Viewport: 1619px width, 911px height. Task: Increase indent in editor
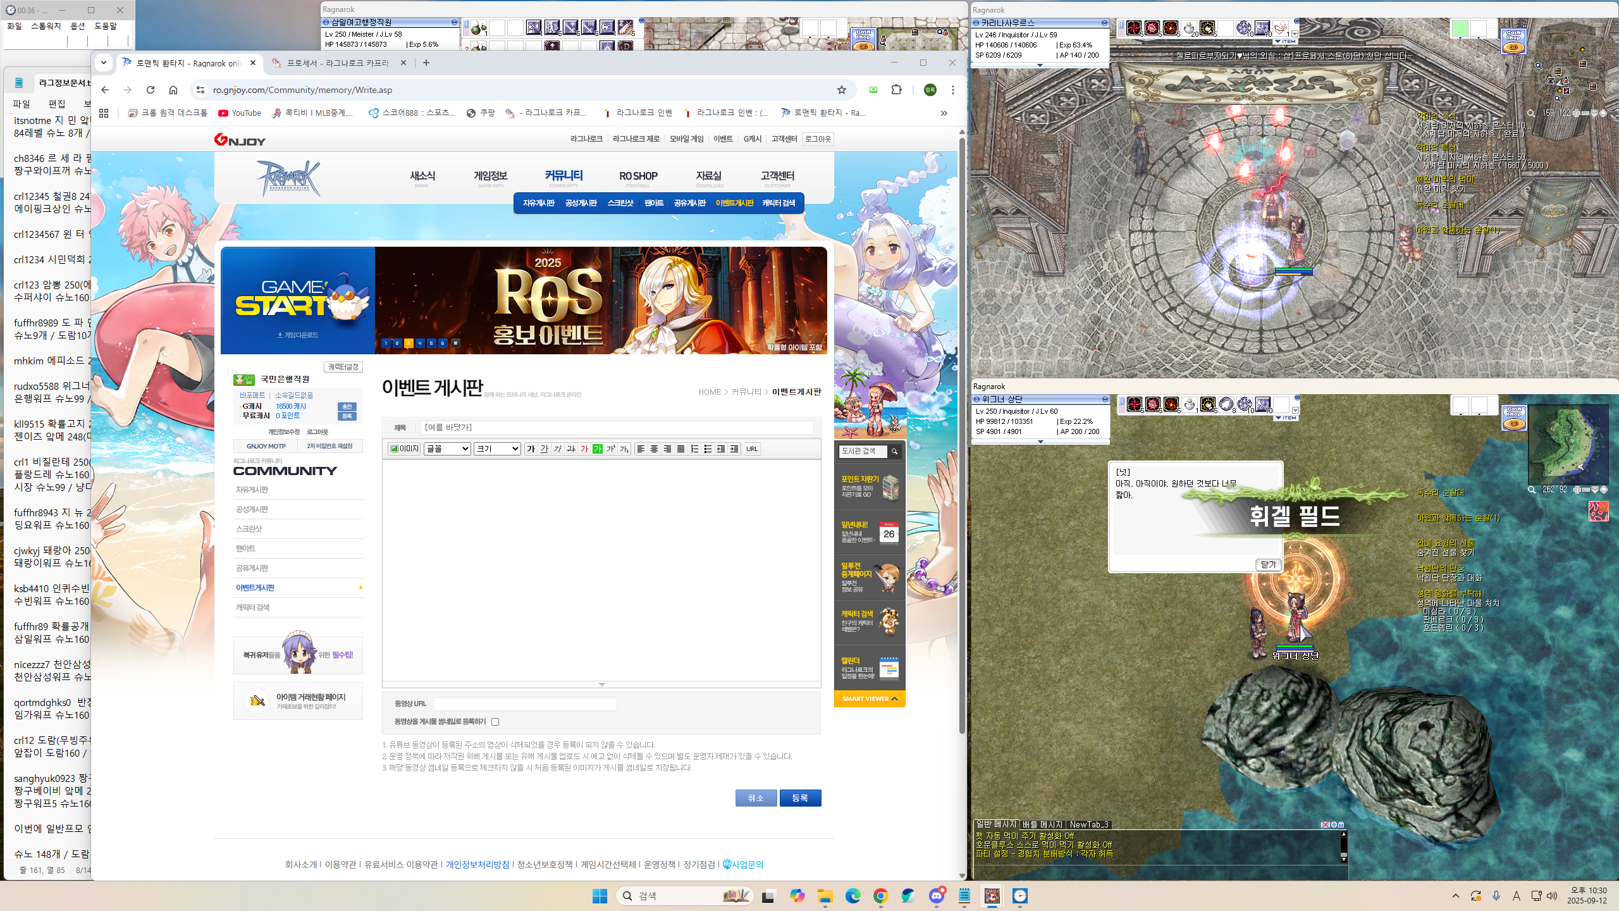tap(734, 449)
